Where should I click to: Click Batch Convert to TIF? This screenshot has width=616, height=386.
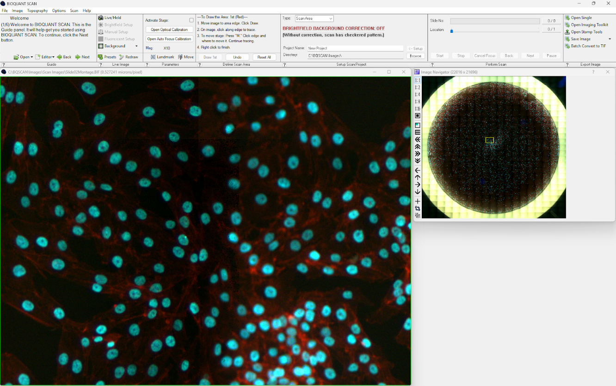point(585,46)
